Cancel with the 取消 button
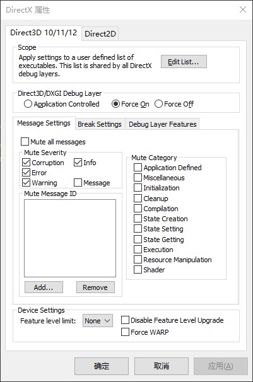This screenshot has height=382, width=253. coord(162,366)
